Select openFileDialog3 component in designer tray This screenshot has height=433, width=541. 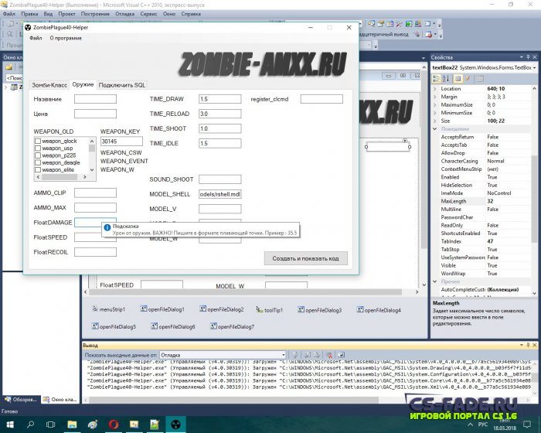(320, 310)
